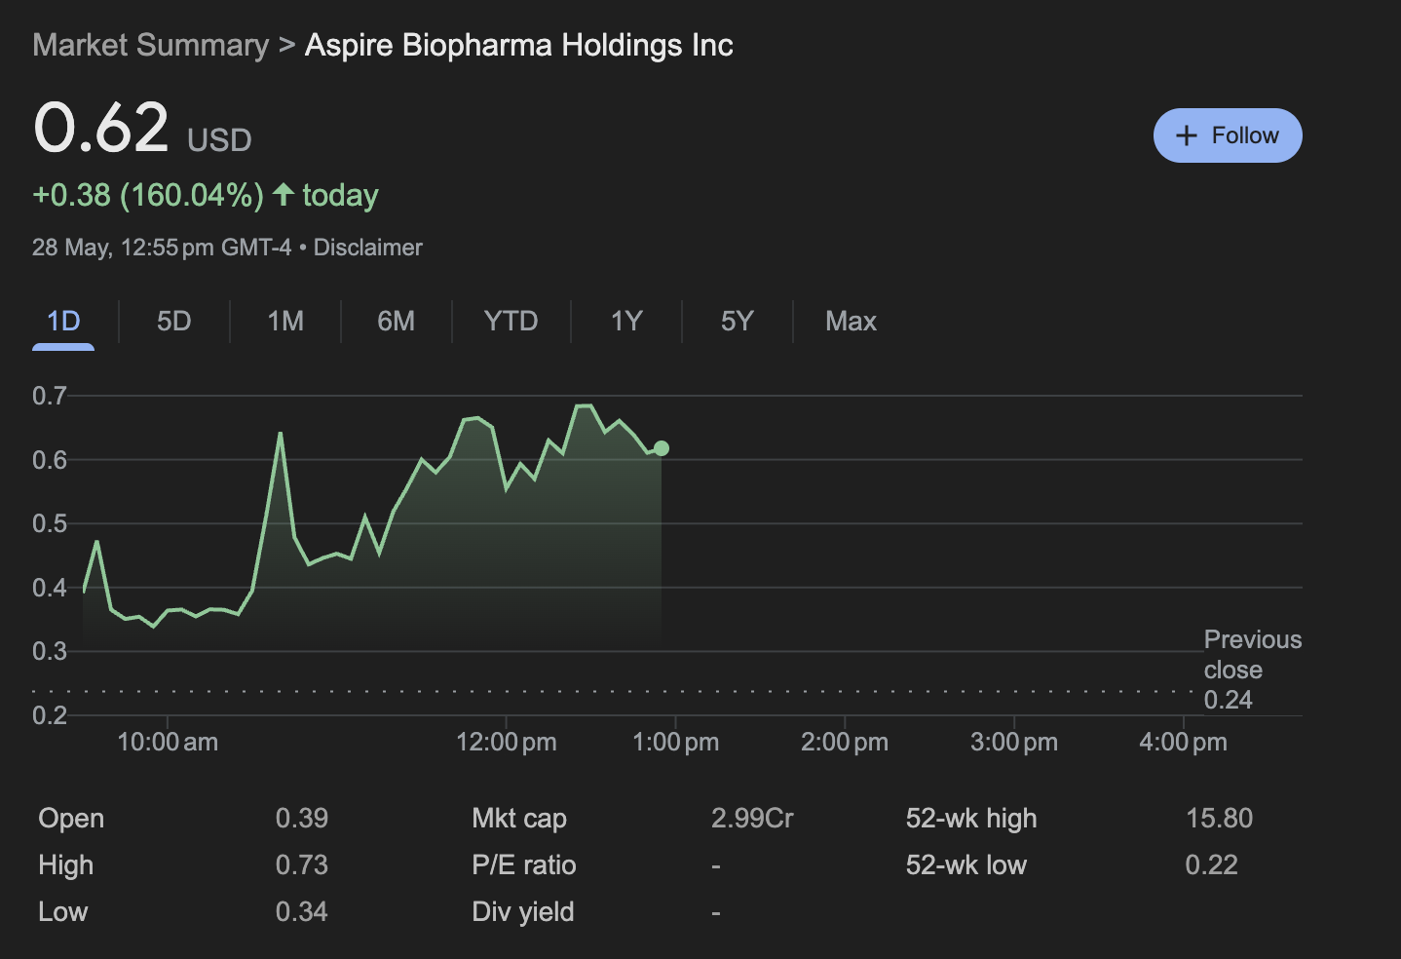
Task: Click the Open value 0.39
Action: [x=302, y=818]
